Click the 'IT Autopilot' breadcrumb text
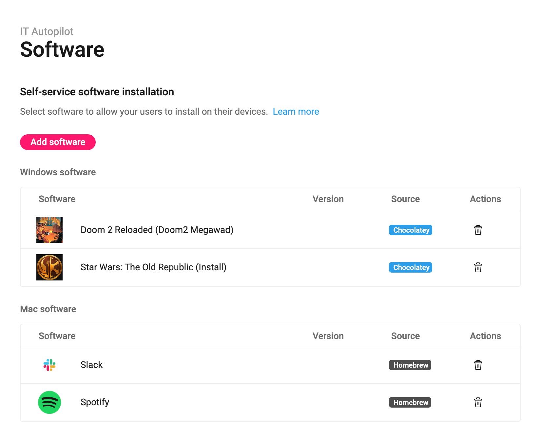Viewport: 540px width, 441px height. point(47,31)
